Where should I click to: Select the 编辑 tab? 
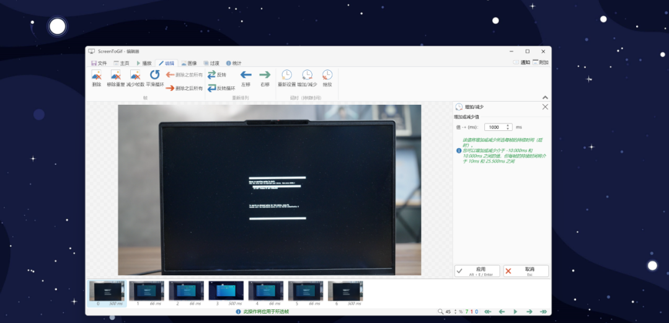pos(166,63)
